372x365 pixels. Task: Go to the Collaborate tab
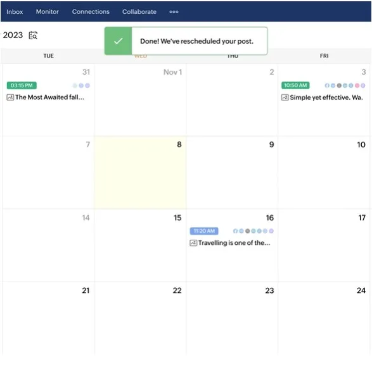coord(139,11)
